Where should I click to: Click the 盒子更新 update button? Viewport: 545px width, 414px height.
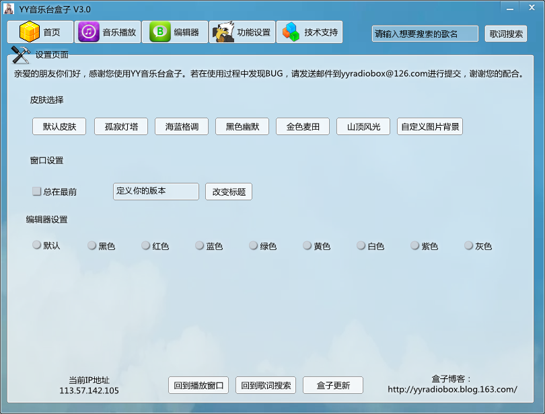coord(333,385)
